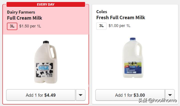This screenshot has height=106, width=180.
Task: Click the EVERY DAY red banner
Action: [x=46, y=4]
